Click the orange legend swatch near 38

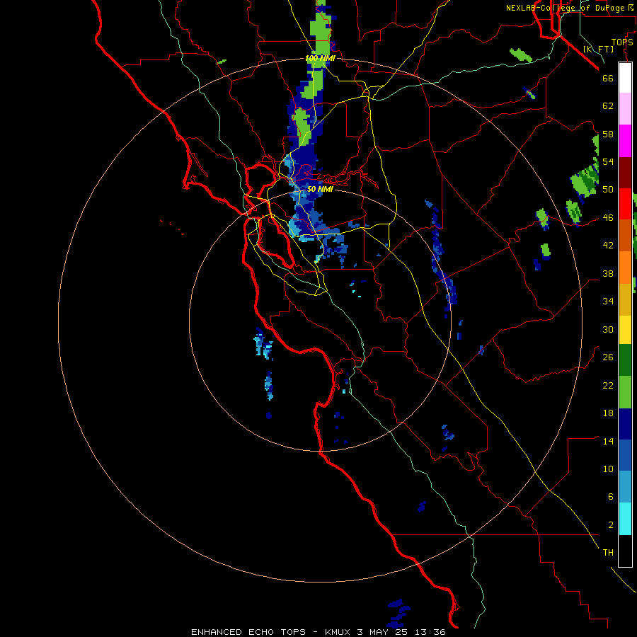pos(625,268)
